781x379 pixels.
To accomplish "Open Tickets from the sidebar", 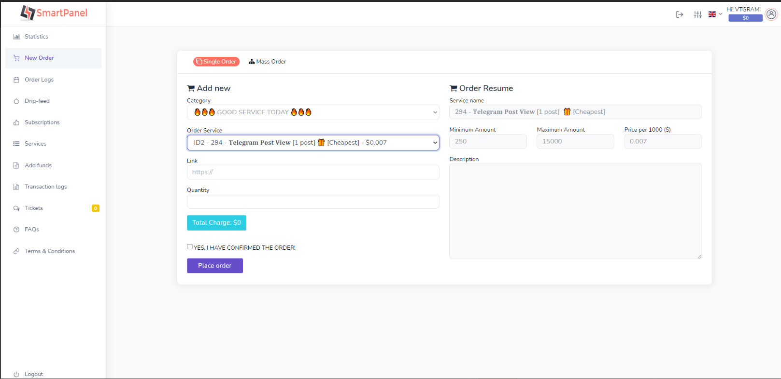I will click(x=34, y=208).
